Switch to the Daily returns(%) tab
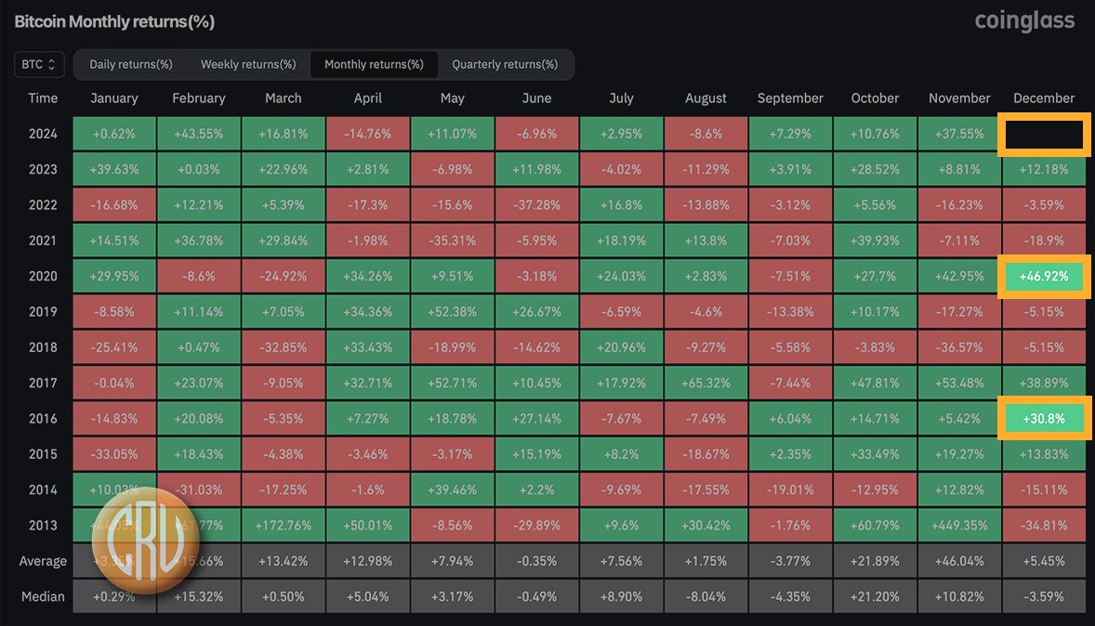The height and width of the screenshot is (626, 1095). 130,64
